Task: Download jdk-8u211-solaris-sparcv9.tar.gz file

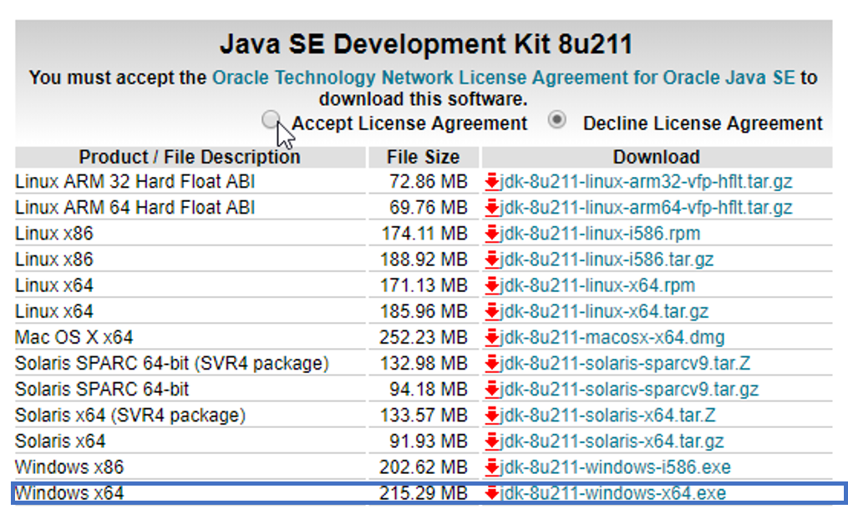Action: [x=629, y=389]
